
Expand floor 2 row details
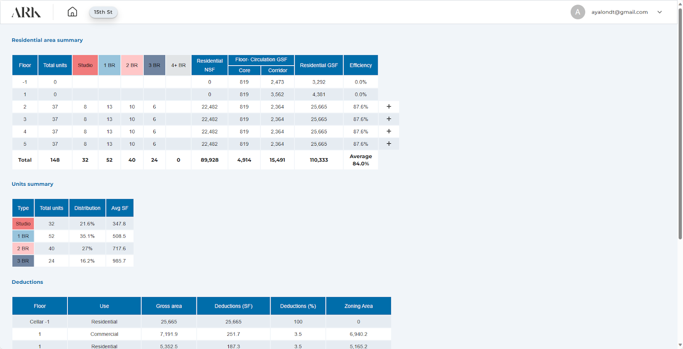(388, 107)
